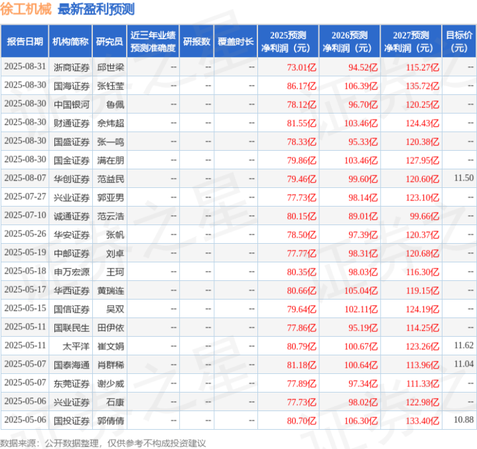
Task: Click the 114.25亿 forecast value
Action: click(x=422, y=327)
